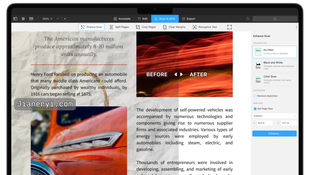This screenshot has height=175, width=310.
Task: Select the No Filter color option
Action: tap(275, 52)
